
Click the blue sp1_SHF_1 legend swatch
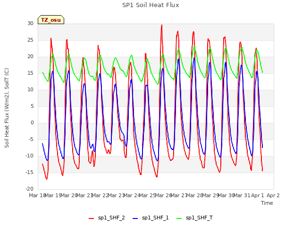135,218
